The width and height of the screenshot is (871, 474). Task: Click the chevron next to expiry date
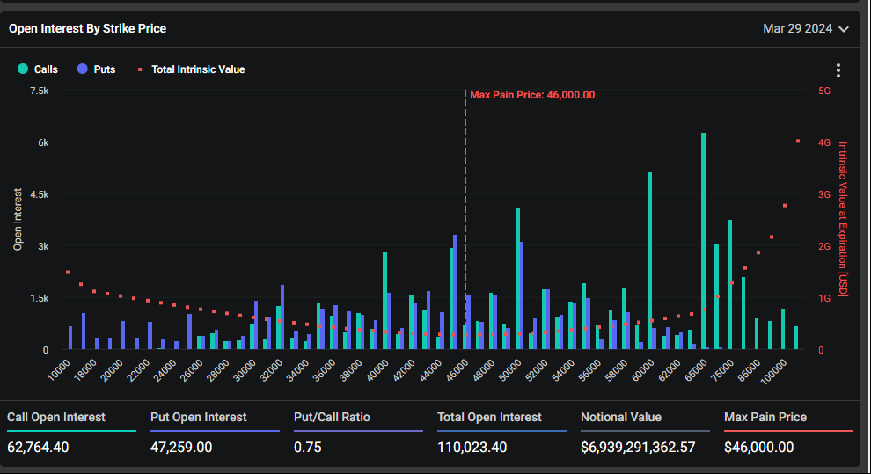coord(844,29)
